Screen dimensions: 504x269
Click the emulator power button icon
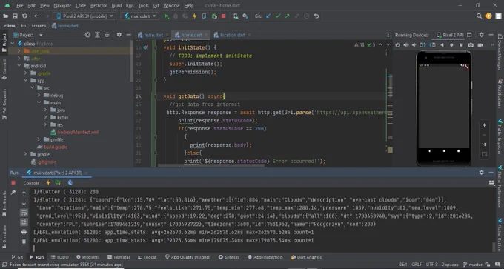point(398,45)
